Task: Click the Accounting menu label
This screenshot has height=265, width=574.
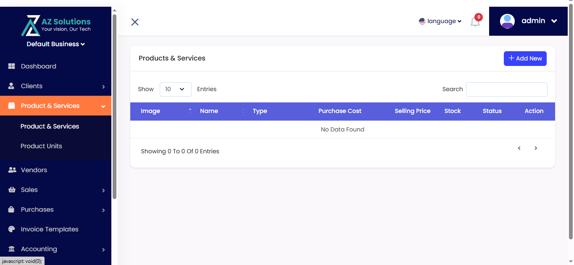Action: (x=39, y=249)
